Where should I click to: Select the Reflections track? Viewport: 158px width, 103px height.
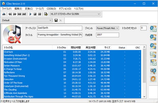pos(72,73)
